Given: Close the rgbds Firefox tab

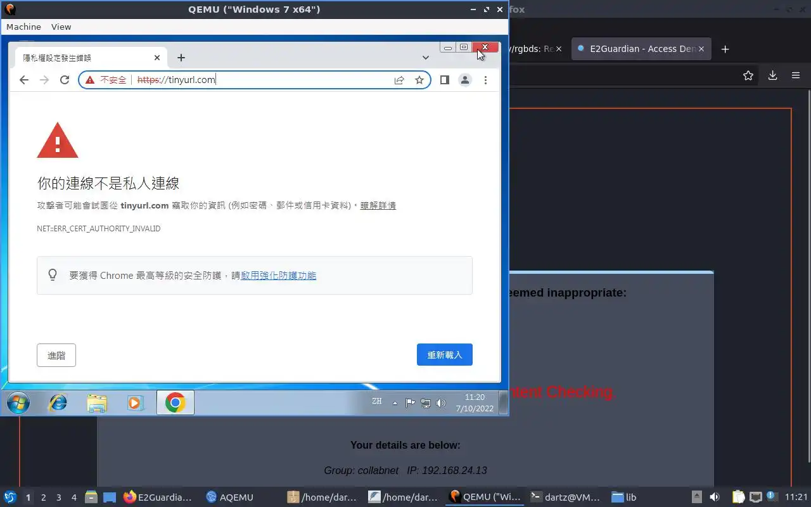Looking at the screenshot, I should 558,49.
